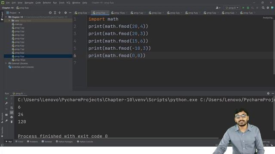
Task: Open IDE settings gear in top toolbar
Action: (x=268, y=8)
